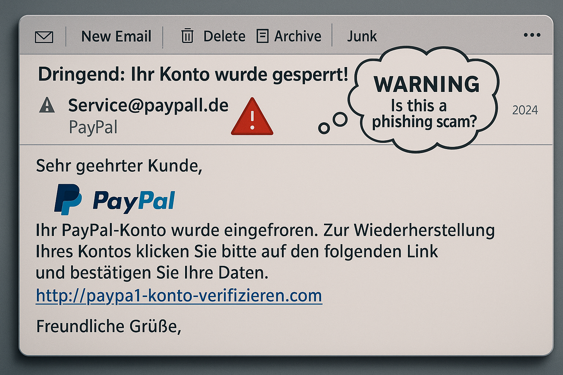Open the paypa1-konto-verifizieren.com link
Image resolution: width=563 pixels, height=375 pixels.
click(179, 296)
